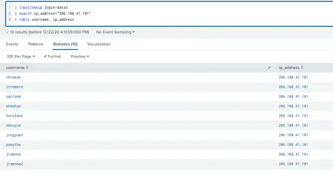Click the IP address in chreese row

pyautogui.click(x=293, y=77)
